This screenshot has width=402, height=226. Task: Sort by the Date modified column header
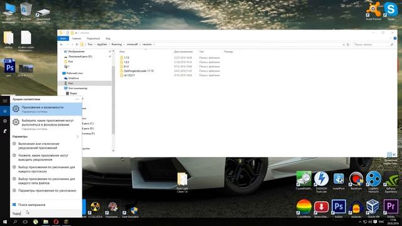(183, 51)
